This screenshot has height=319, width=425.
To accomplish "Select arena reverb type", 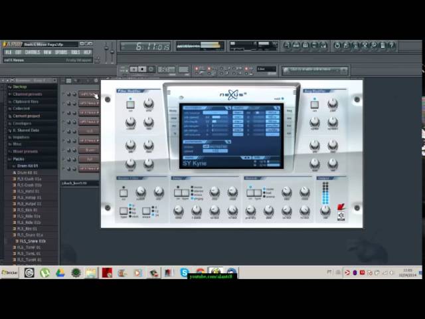I will pyautogui.click(x=268, y=197).
